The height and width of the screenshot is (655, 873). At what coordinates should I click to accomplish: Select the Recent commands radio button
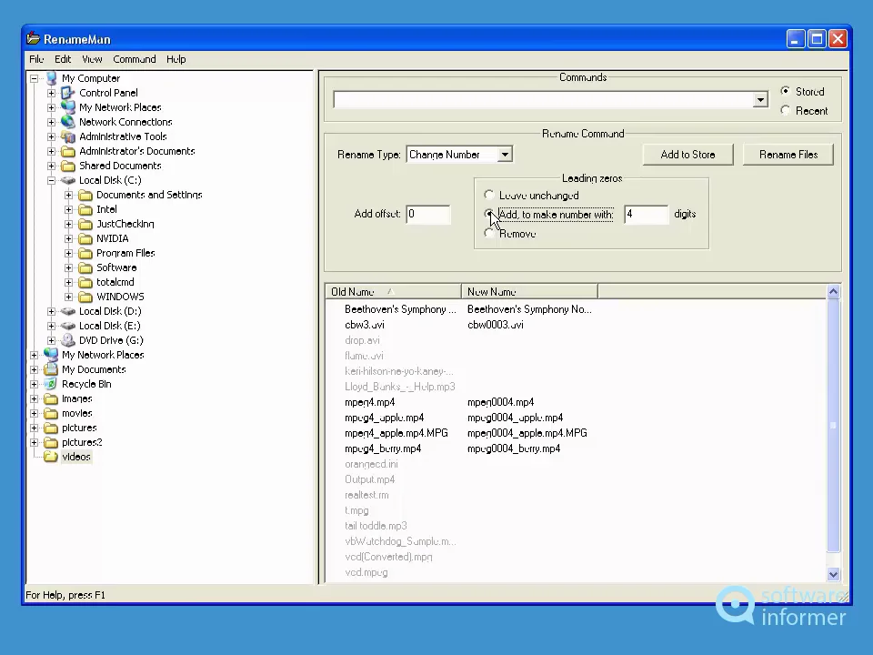click(785, 110)
